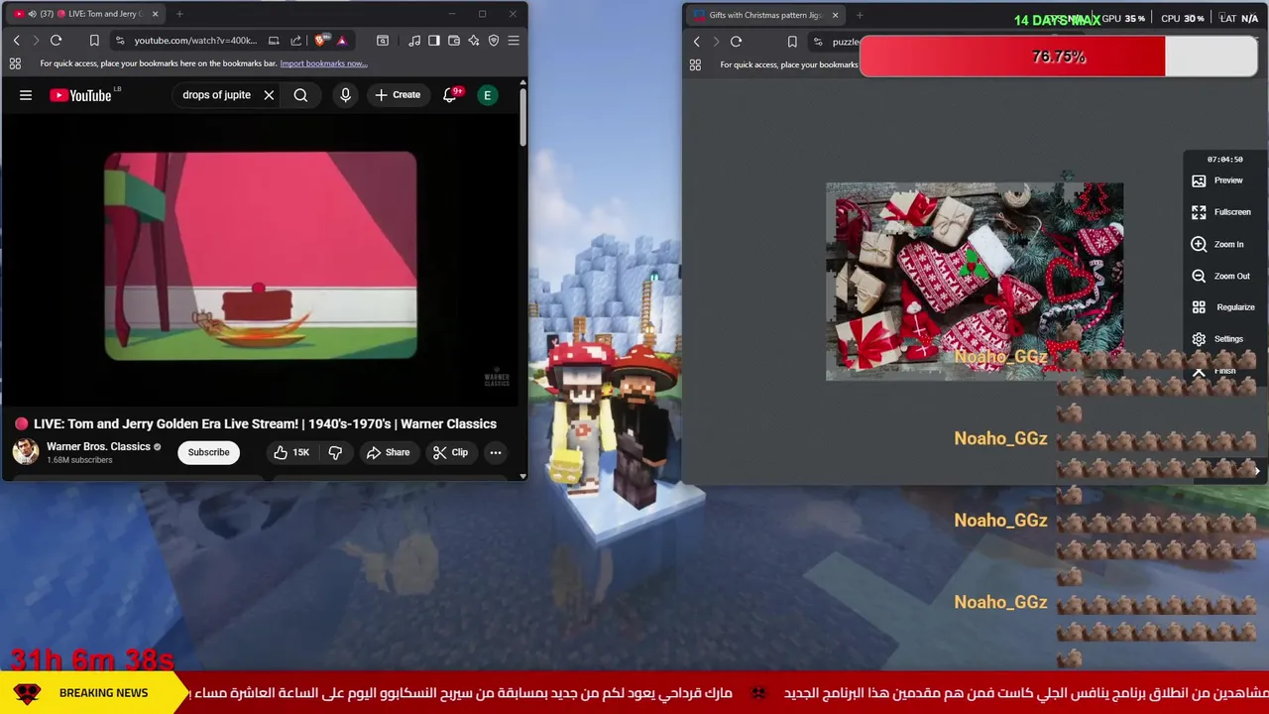This screenshot has width=1269, height=714.
Task: Go back in the YouTube browser window
Action: click(16, 41)
